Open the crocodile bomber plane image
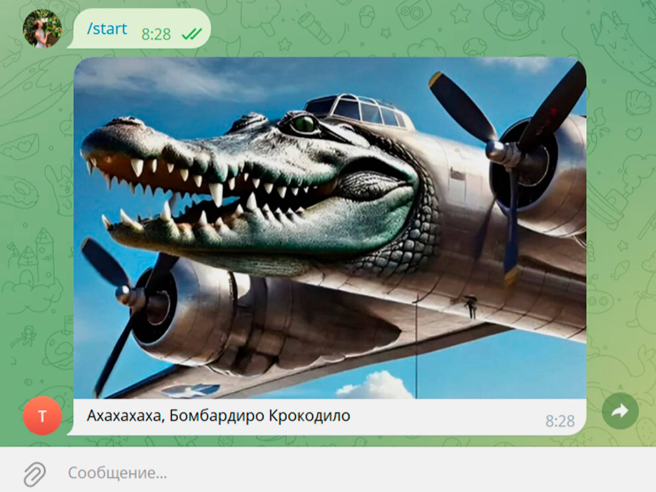This screenshot has width=656, height=492. 330,228
